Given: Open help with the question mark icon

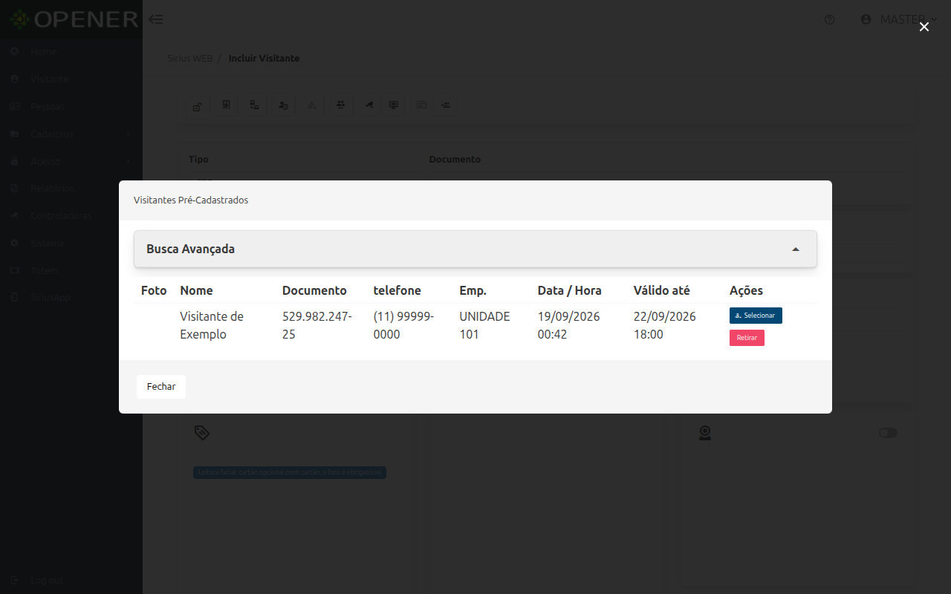Looking at the screenshot, I should 830,20.
